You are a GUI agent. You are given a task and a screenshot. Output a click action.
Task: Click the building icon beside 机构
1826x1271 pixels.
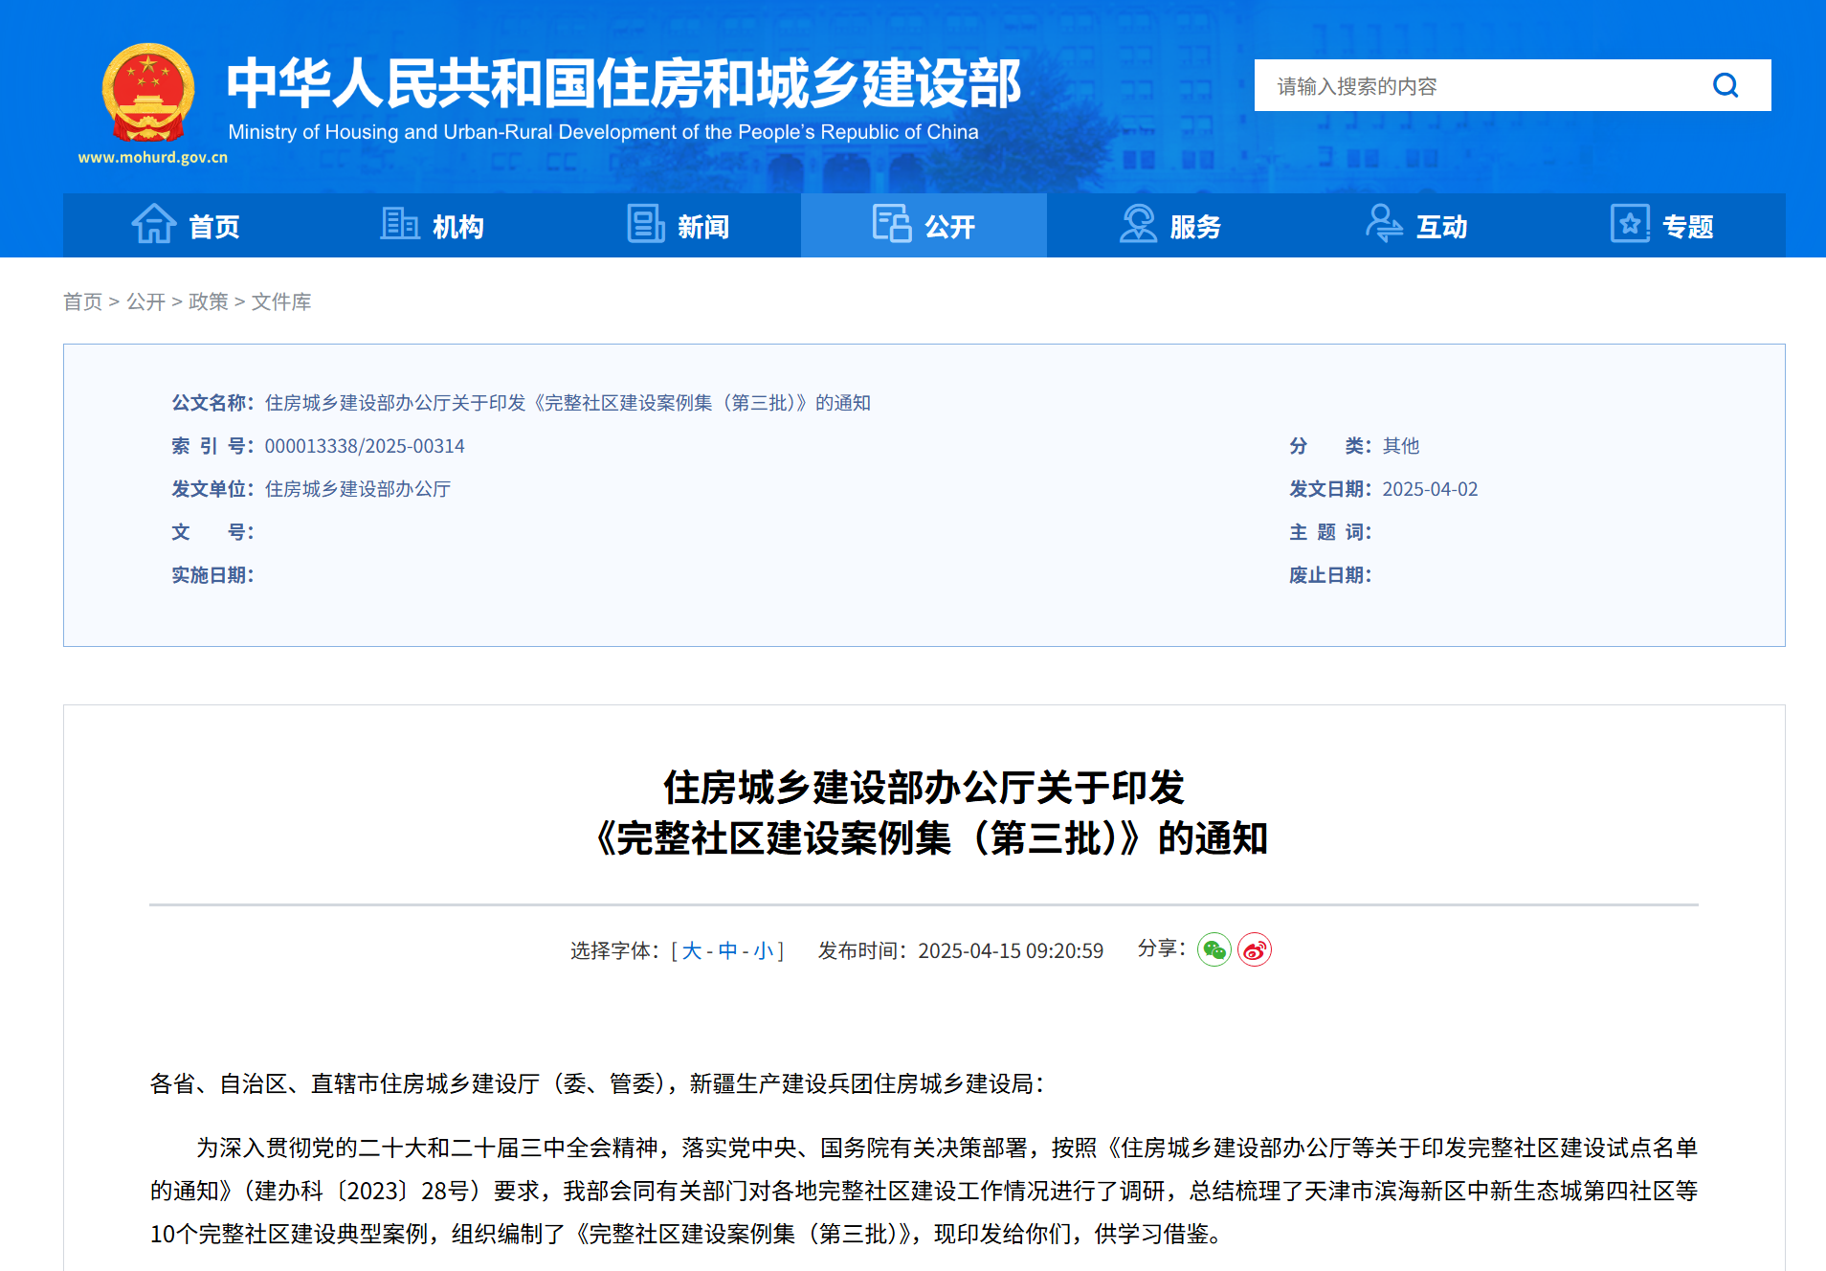pyautogui.click(x=400, y=224)
